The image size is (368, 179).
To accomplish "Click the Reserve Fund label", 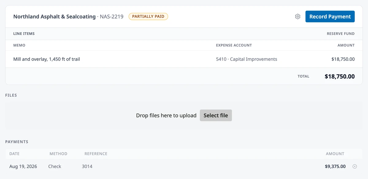I will [x=340, y=34].
